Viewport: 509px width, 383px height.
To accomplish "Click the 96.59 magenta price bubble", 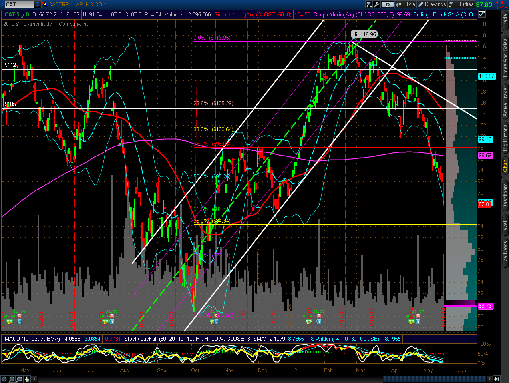I will 485,155.
